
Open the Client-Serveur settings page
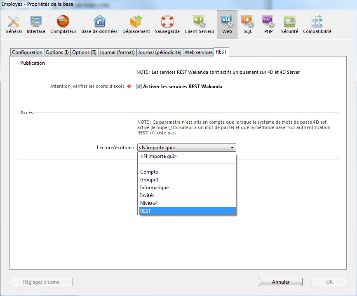tap(200, 25)
